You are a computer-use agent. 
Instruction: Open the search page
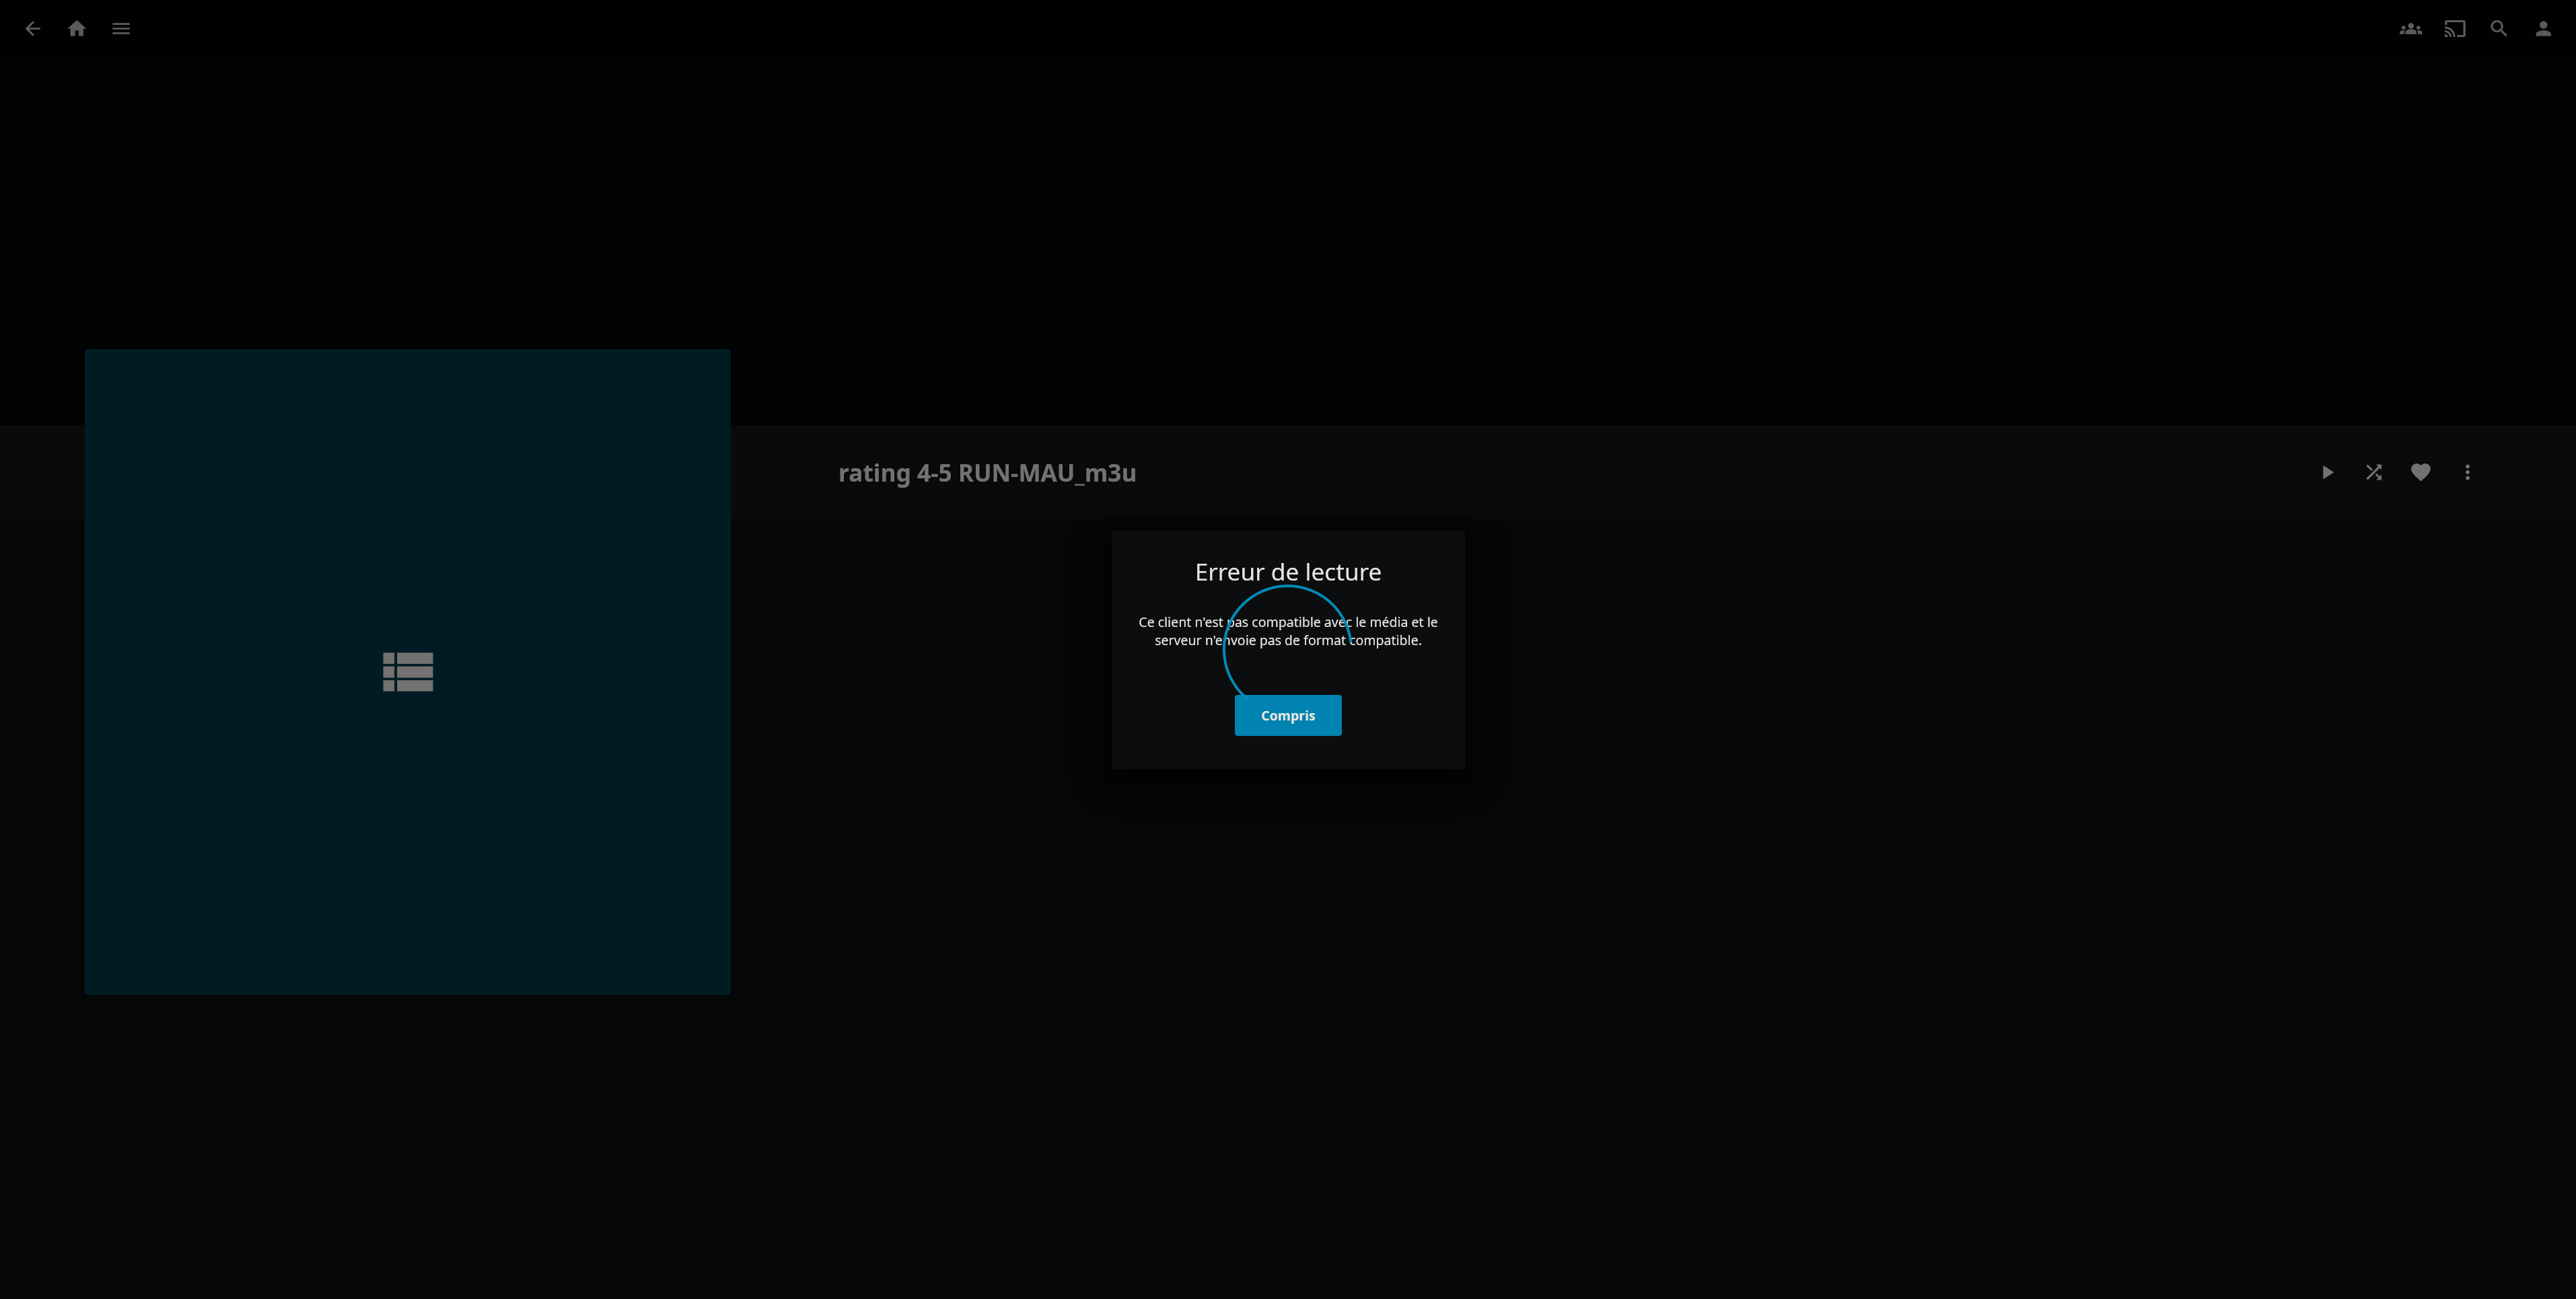(2499, 28)
